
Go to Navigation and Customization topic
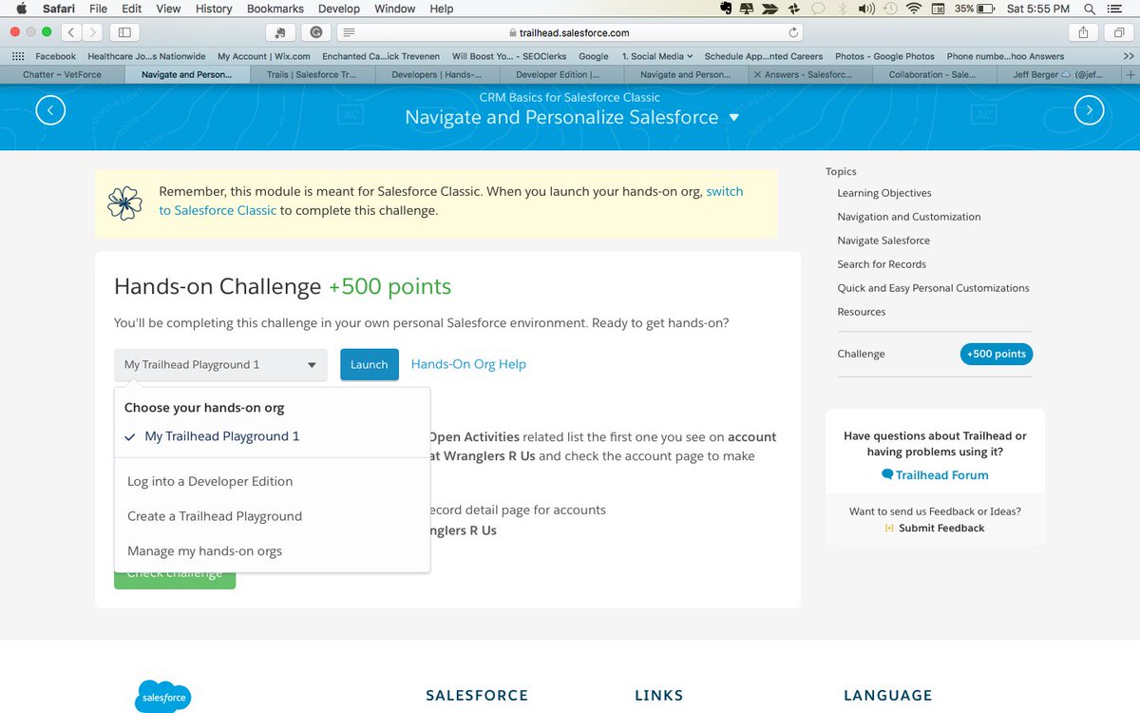click(909, 217)
